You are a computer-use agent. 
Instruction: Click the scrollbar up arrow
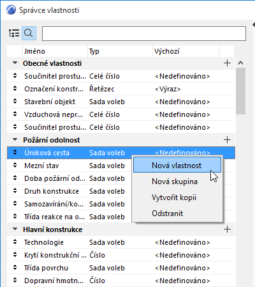pyautogui.click(x=240, y=63)
